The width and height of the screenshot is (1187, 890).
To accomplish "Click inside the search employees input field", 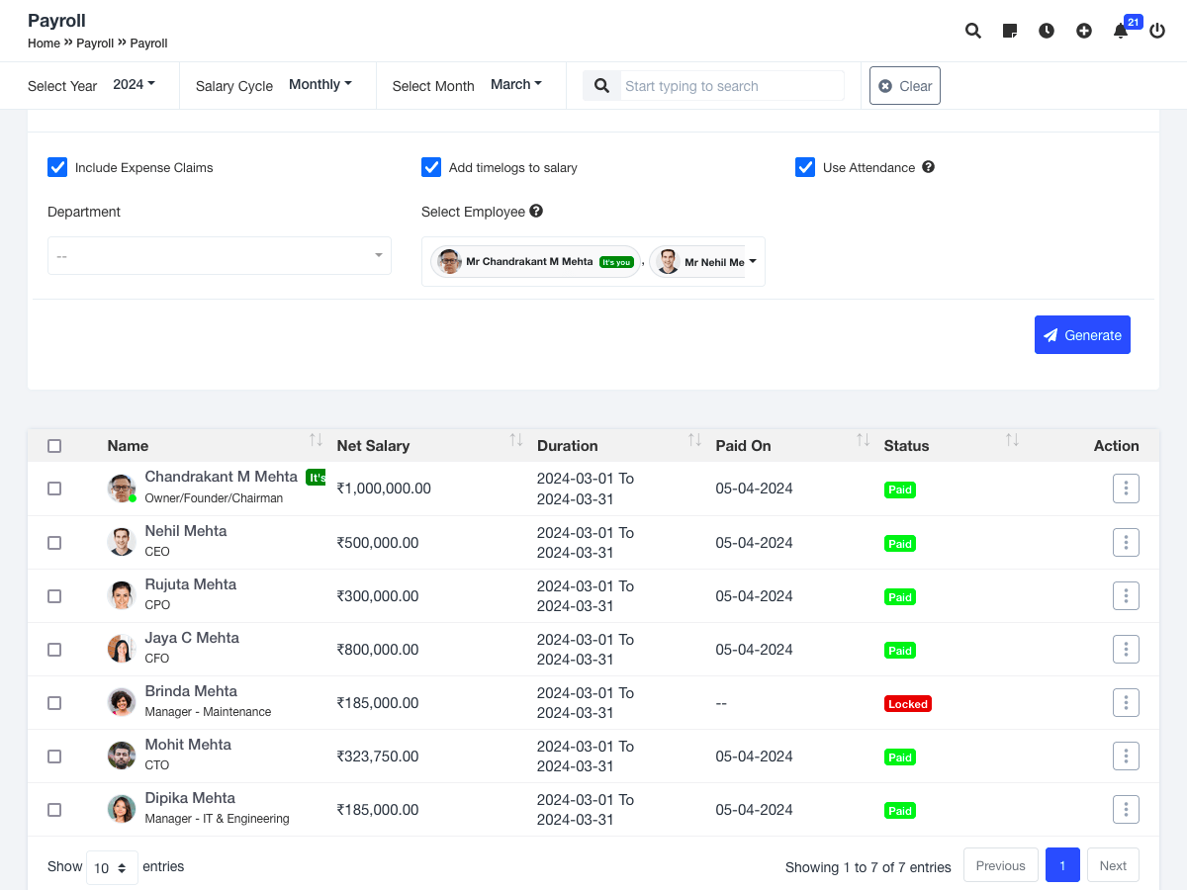I will (730, 85).
